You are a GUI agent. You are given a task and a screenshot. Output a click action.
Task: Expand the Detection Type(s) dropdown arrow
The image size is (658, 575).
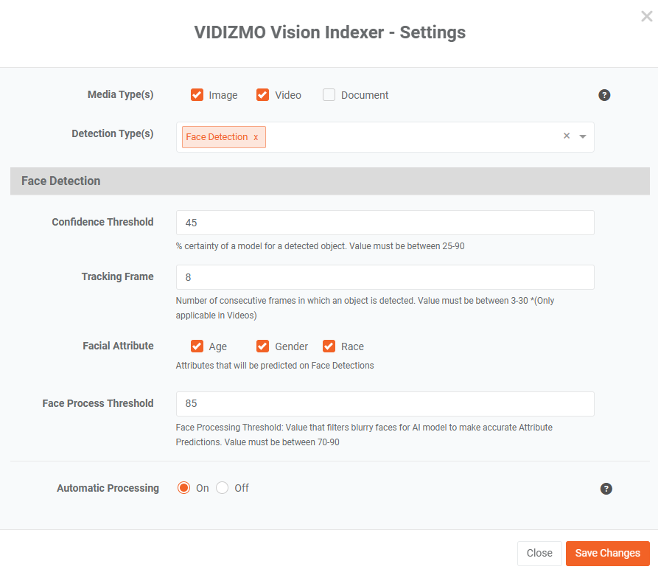(583, 136)
